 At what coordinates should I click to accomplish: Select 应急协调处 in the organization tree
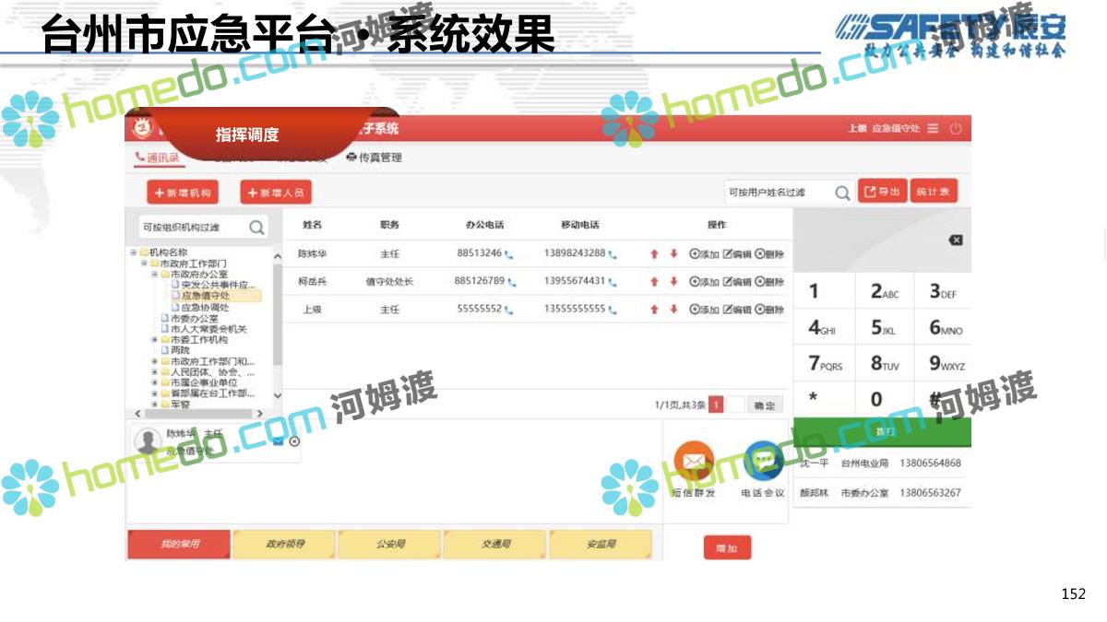[x=205, y=307]
